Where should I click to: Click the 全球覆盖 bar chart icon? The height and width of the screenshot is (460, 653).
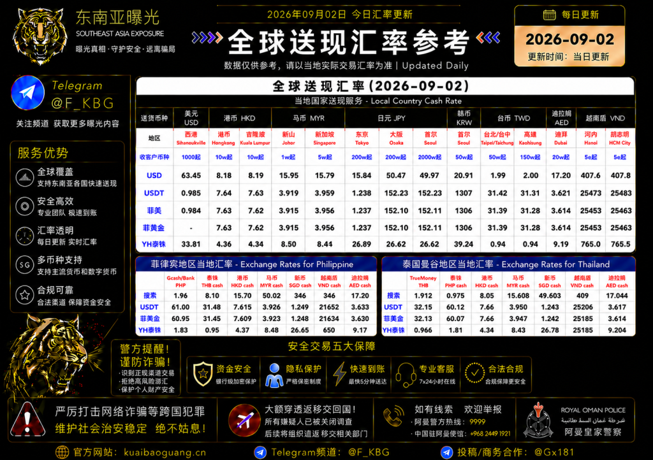tap(25, 177)
